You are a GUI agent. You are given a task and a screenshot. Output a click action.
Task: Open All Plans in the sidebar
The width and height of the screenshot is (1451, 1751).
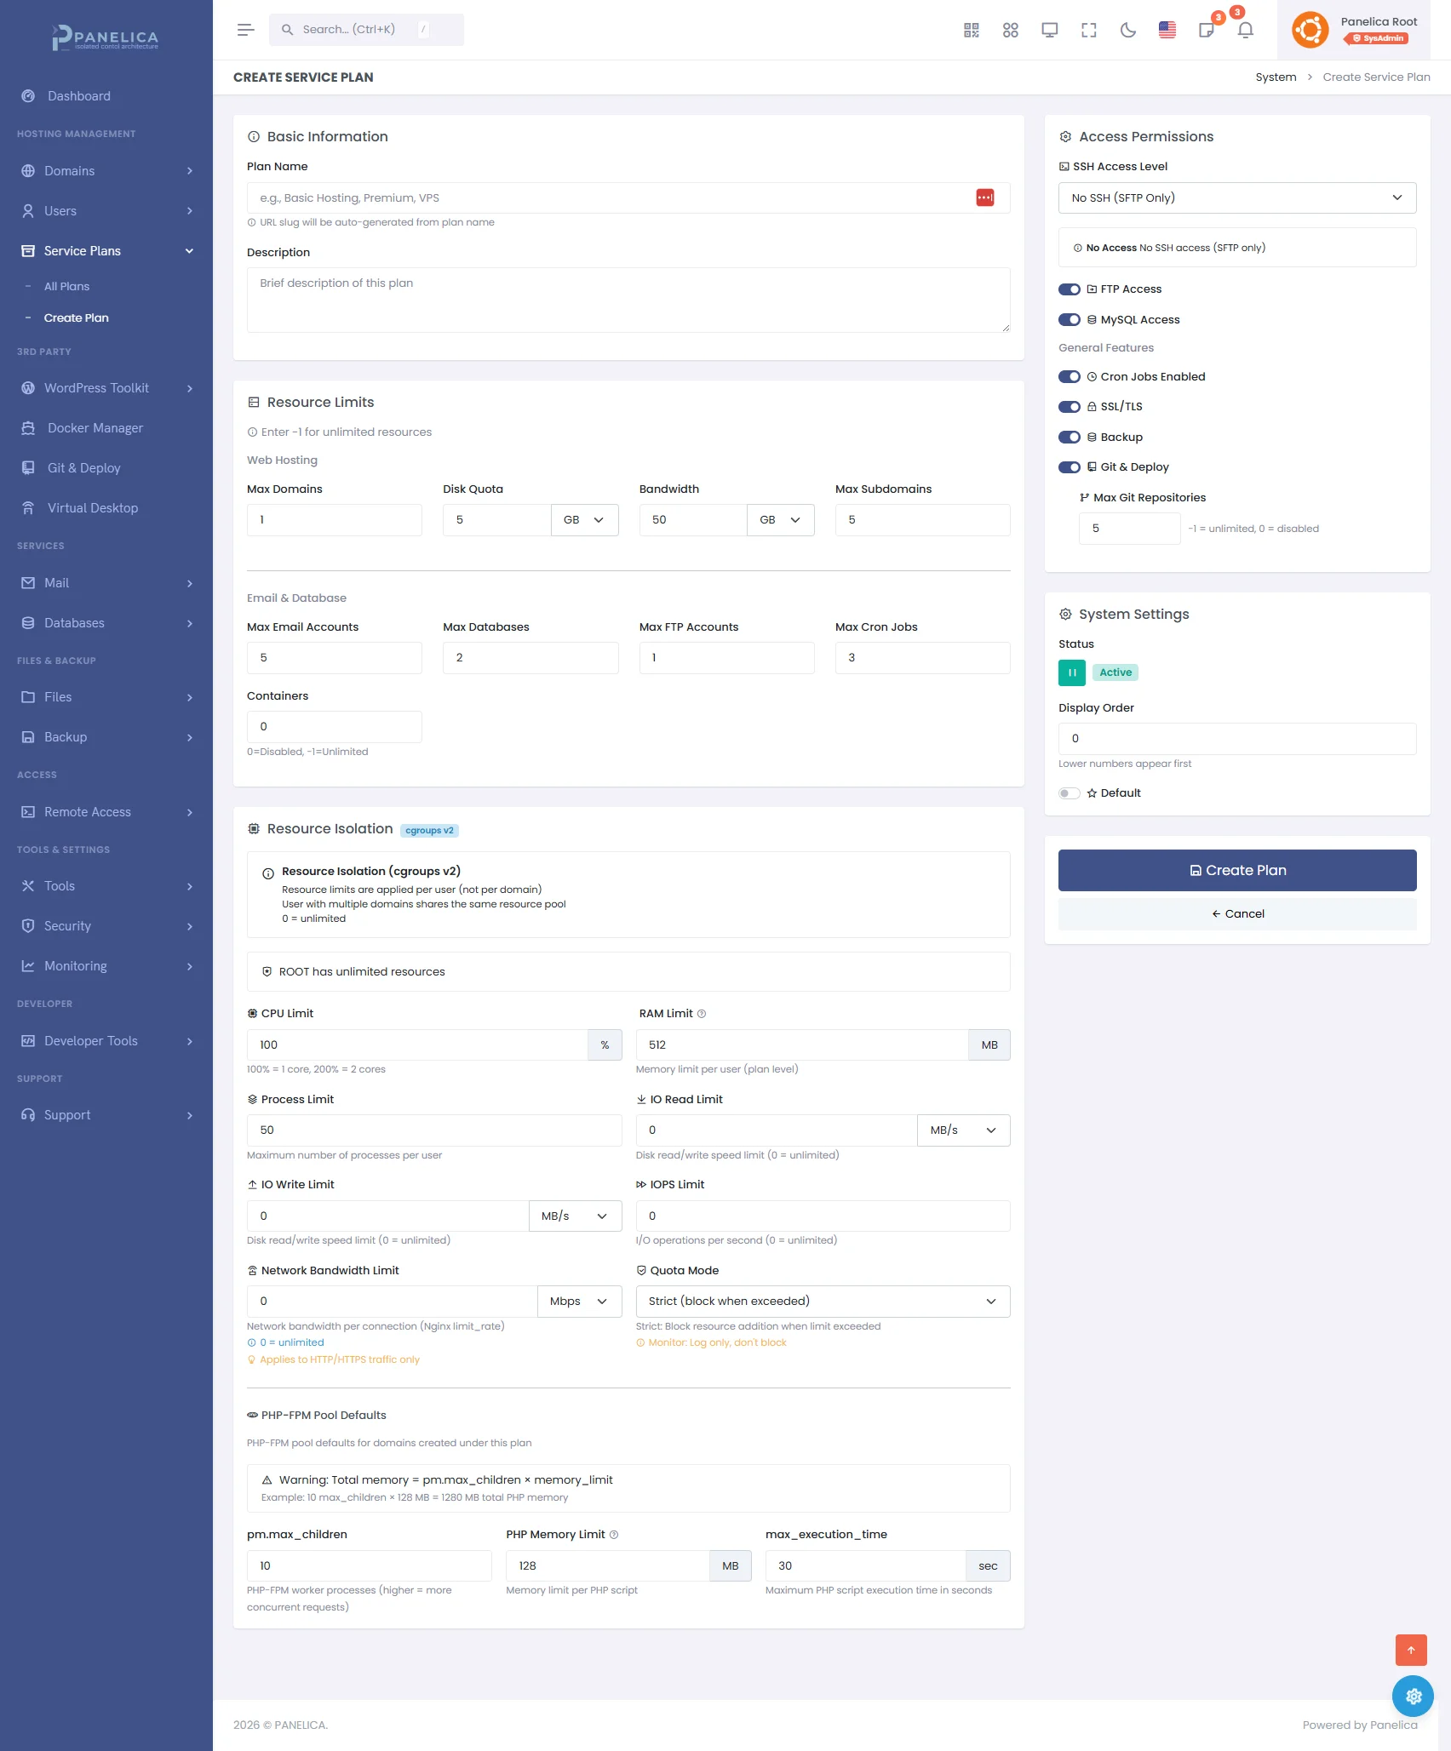(x=66, y=287)
